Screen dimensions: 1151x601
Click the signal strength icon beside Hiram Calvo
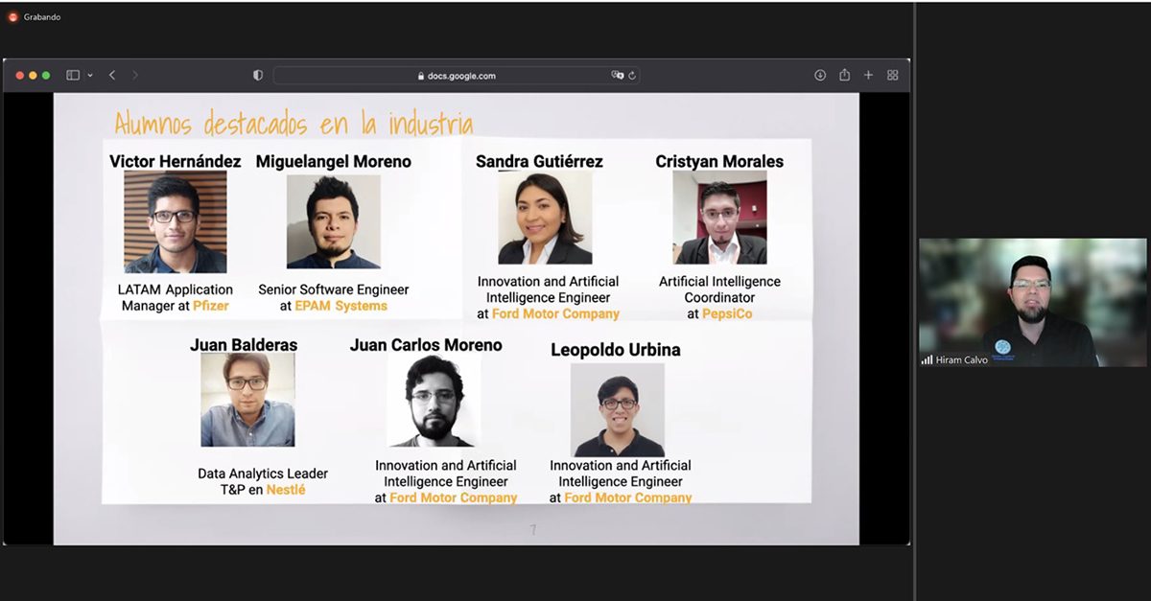tap(928, 359)
